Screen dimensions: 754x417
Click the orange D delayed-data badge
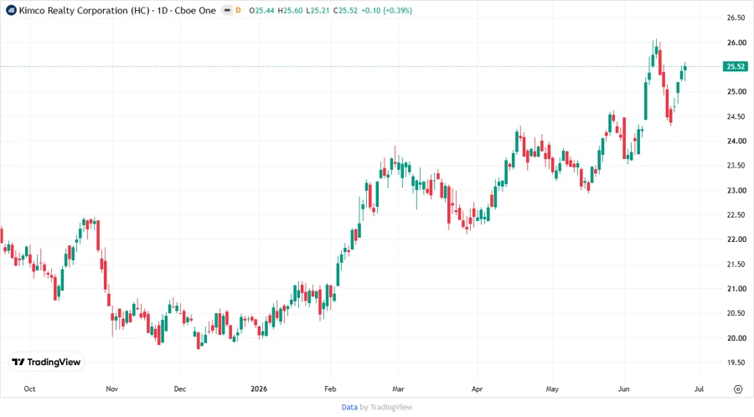[x=238, y=10]
